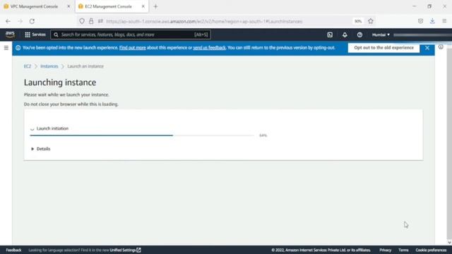The height and width of the screenshot is (254, 452).
Task: Click the Launching instance heading
Action: coord(60,83)
